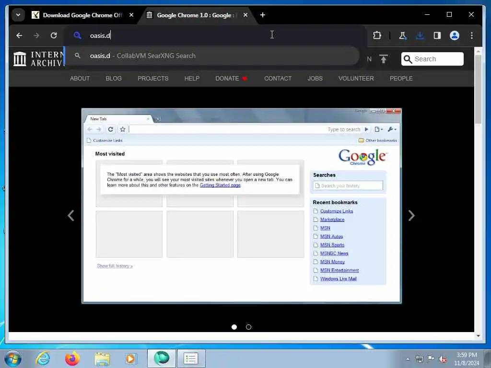Open the list app taskbar button
The image size is (491, 368).
(191, 358)
